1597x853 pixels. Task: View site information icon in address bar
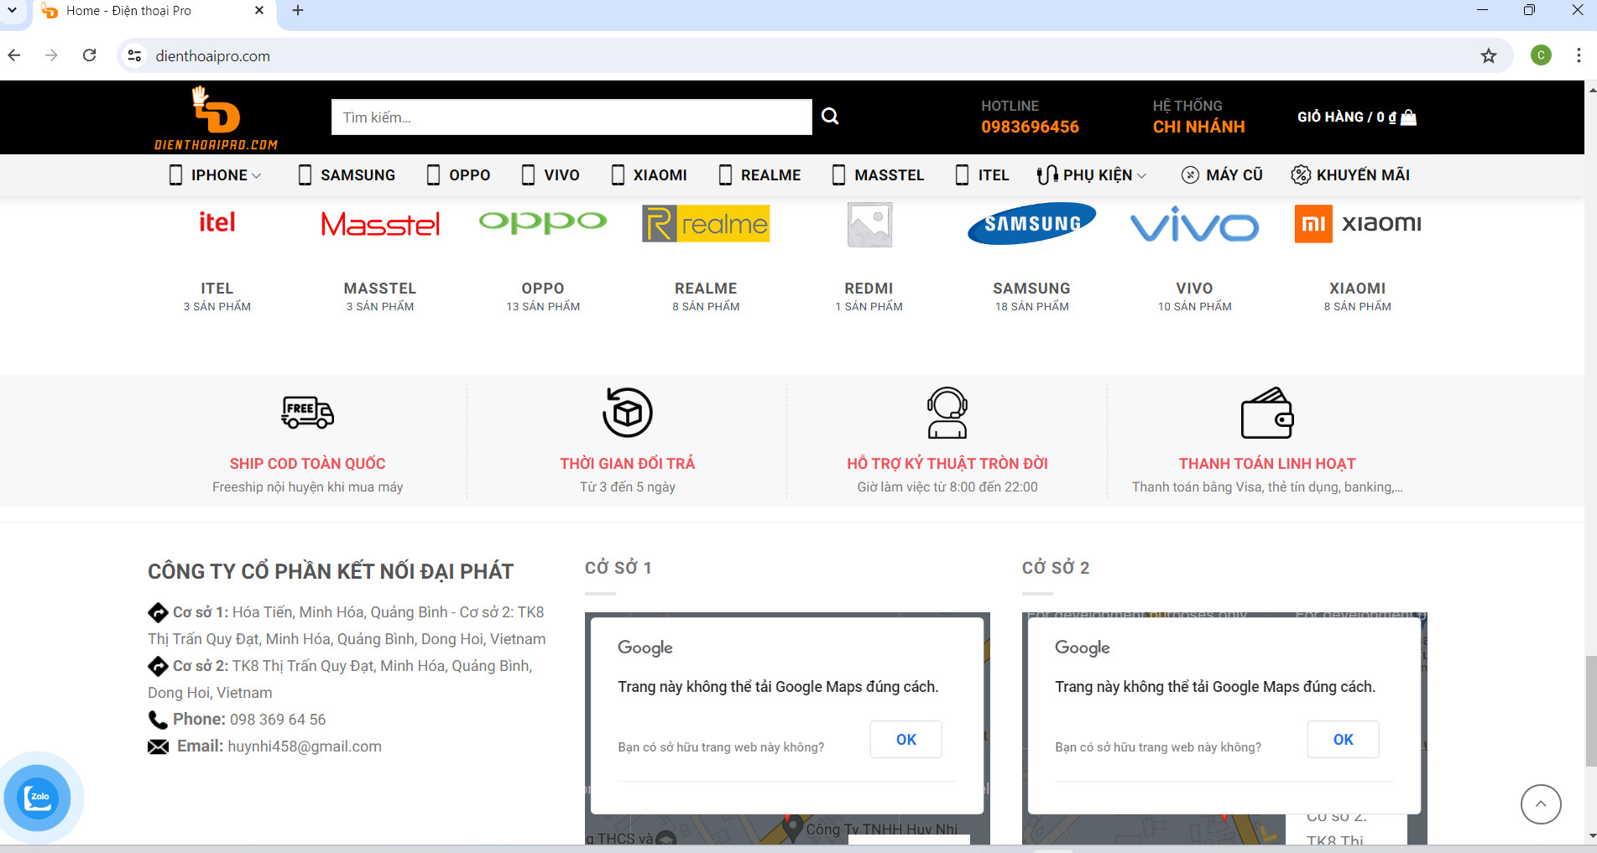coord(134,56)
